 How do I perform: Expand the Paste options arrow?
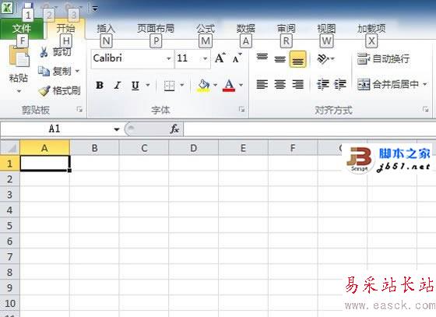pos(19,91)
